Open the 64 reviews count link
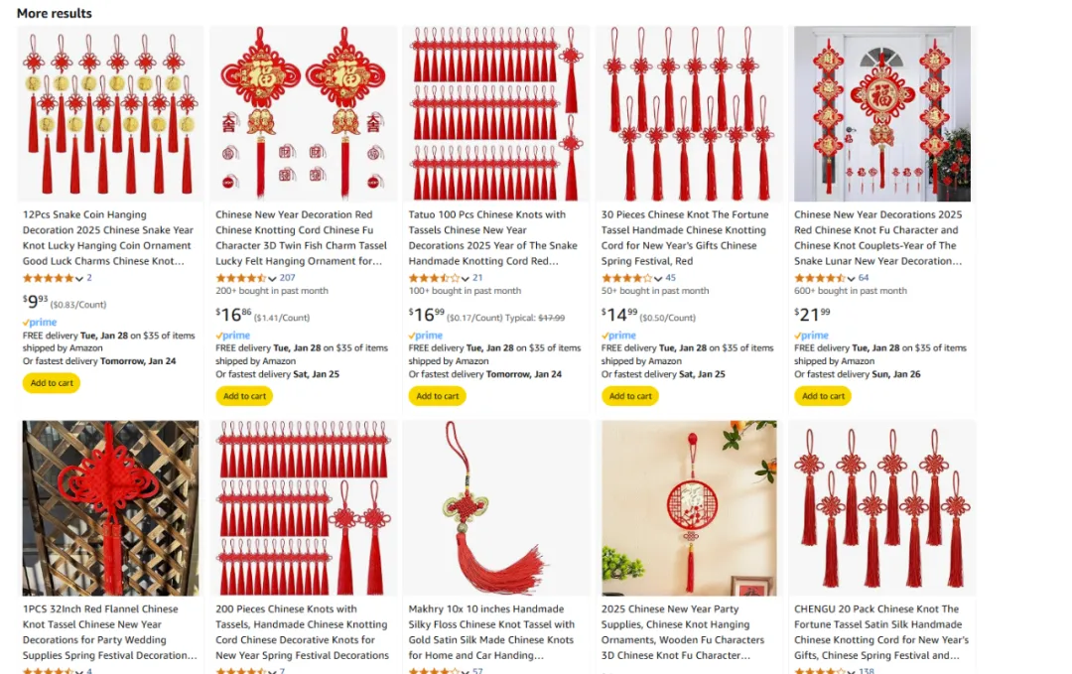 (x=864, y=278)
